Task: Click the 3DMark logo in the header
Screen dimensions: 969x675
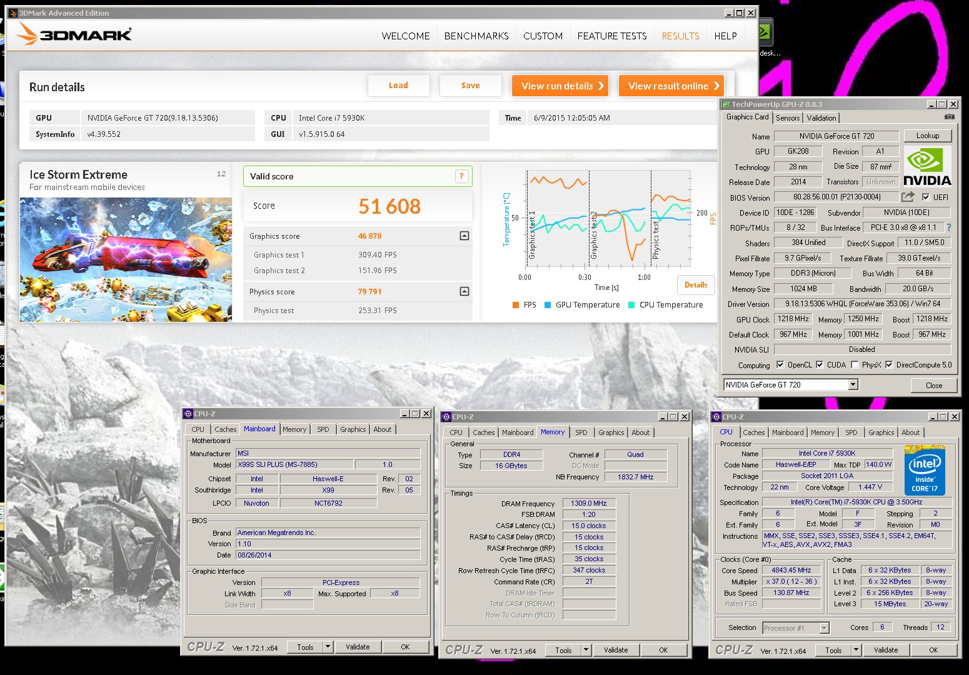Action: tap(75, 34)
